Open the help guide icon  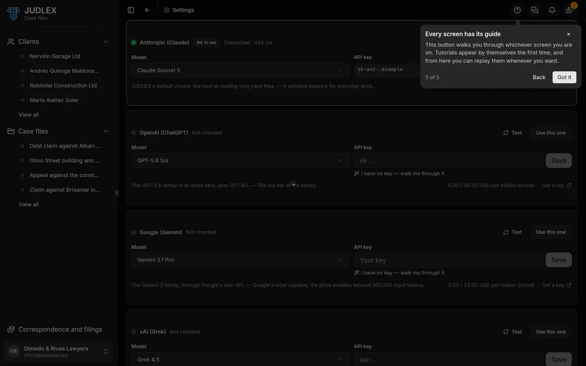pyautogui.click(x=518, y=10)
